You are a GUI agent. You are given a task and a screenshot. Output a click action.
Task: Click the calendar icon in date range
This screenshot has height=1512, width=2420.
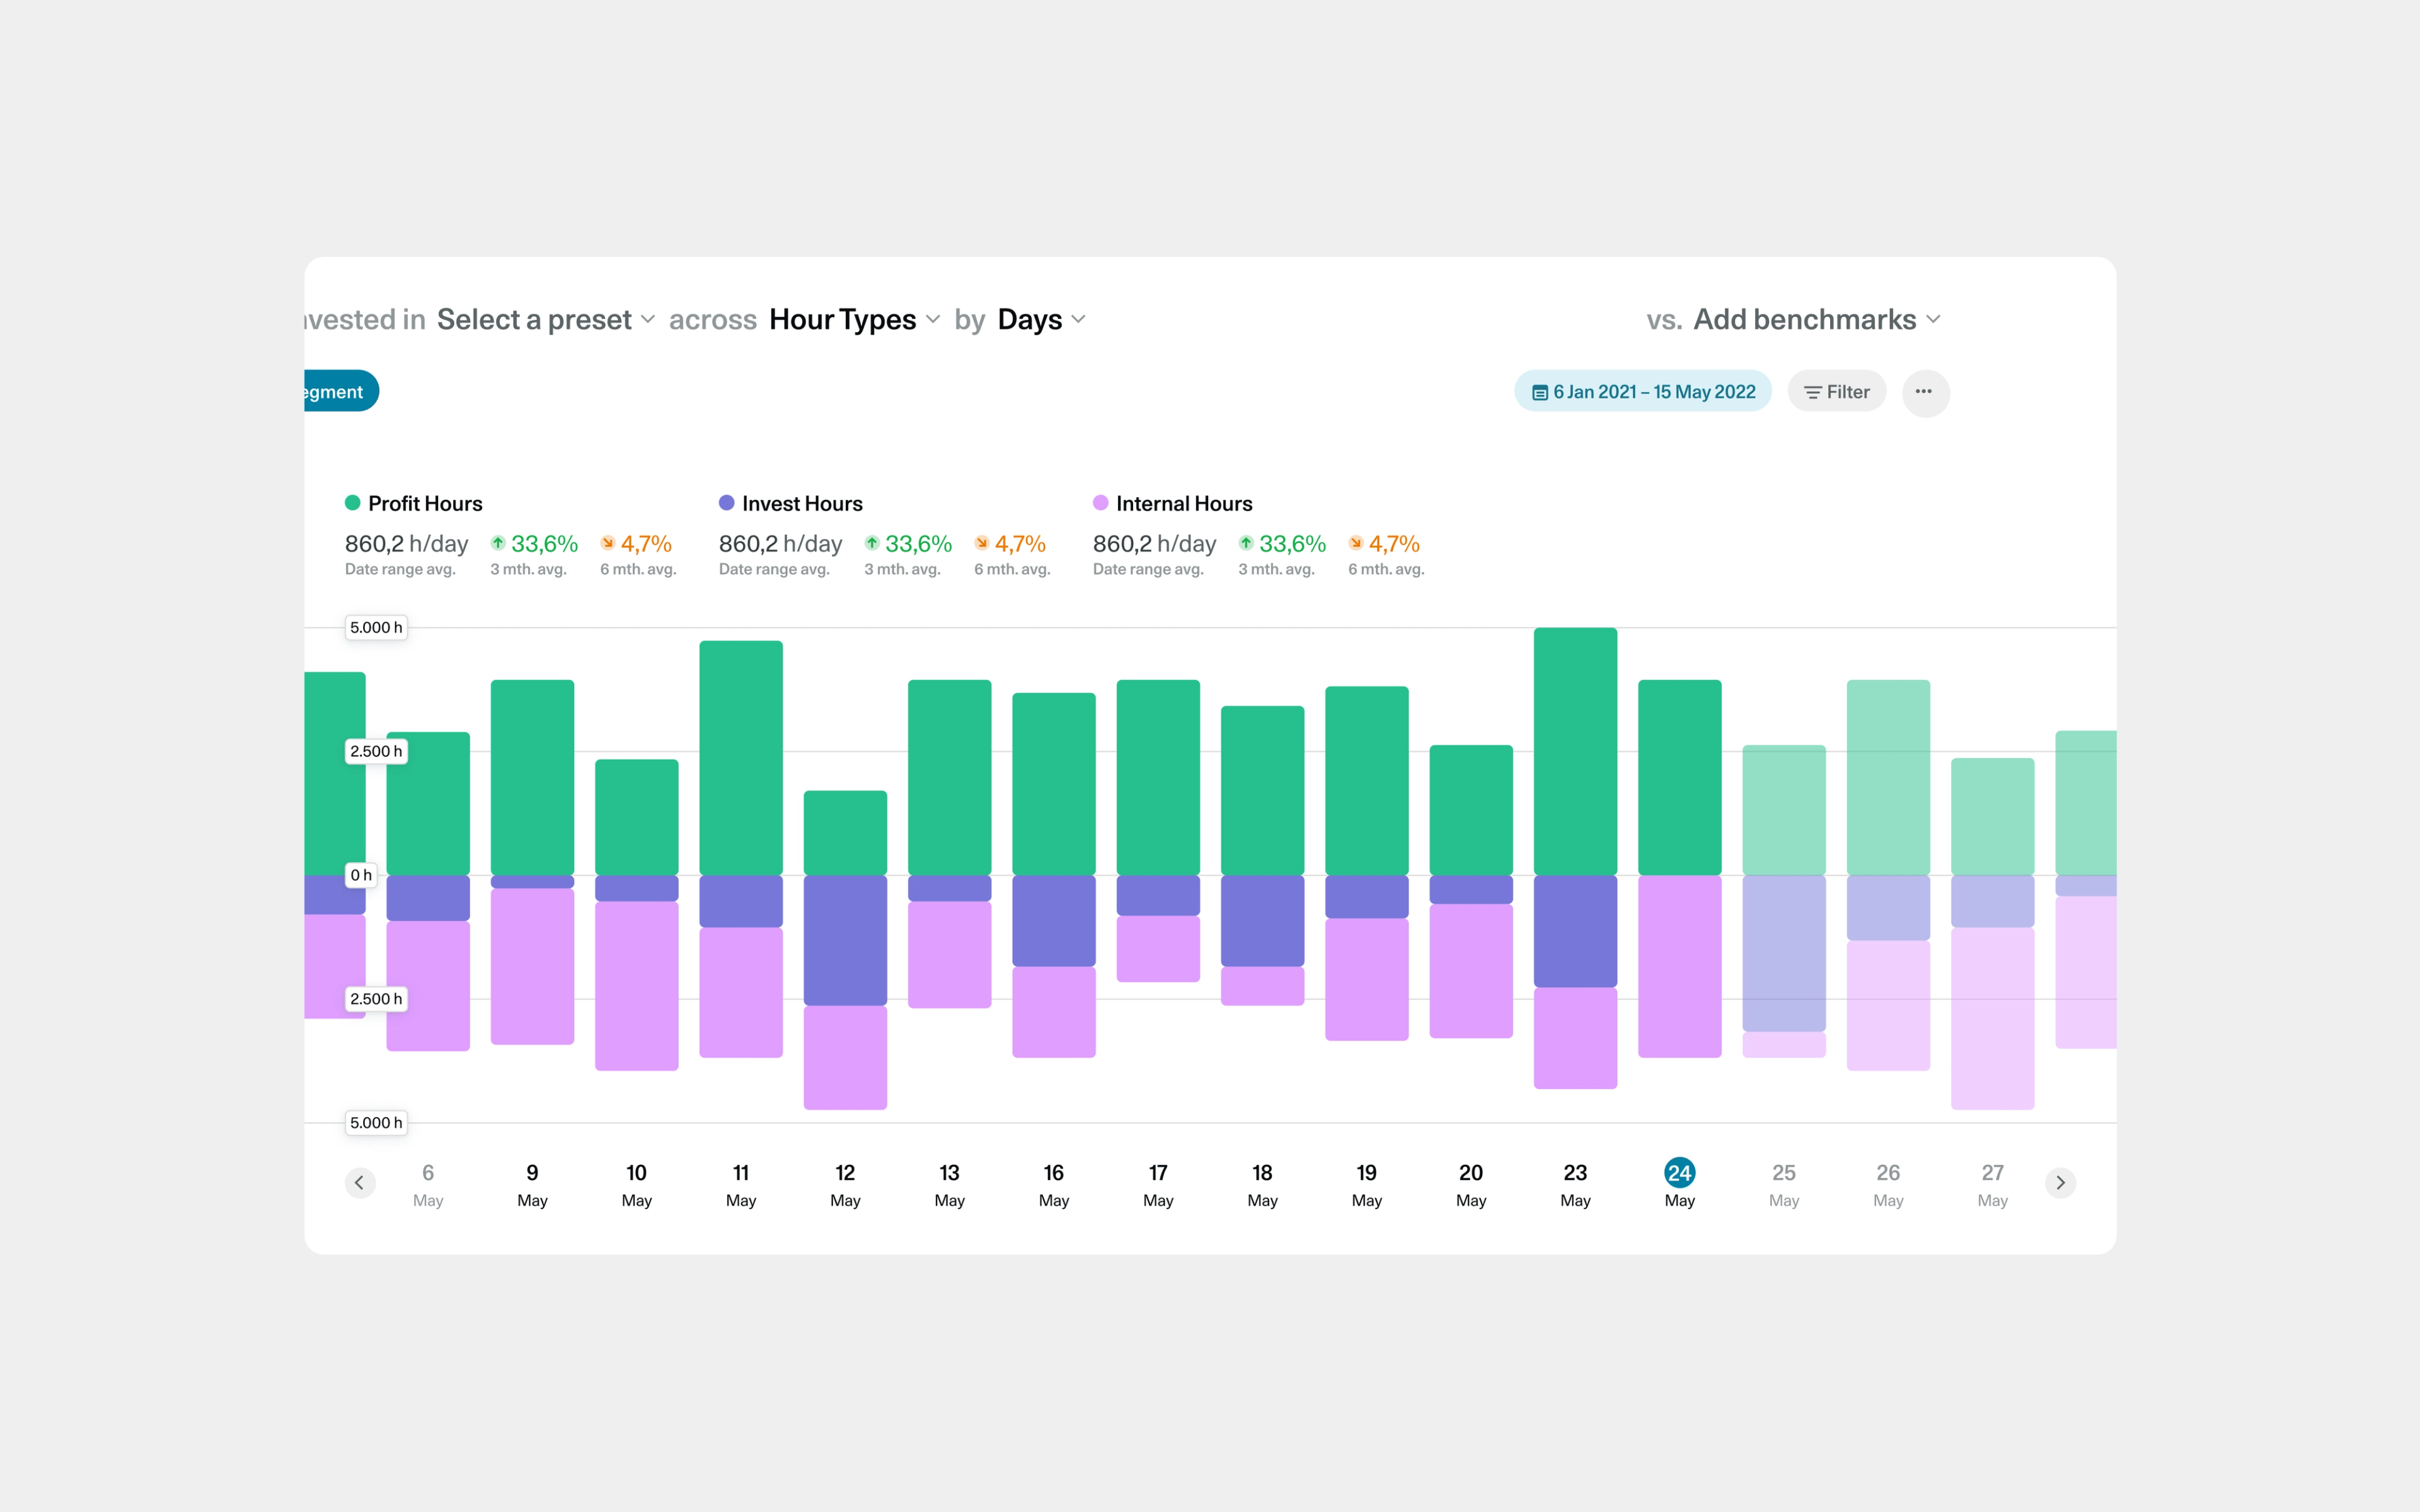point(1540,393)
